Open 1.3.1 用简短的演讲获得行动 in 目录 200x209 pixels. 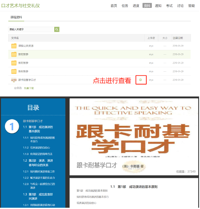tap(39, 205)
